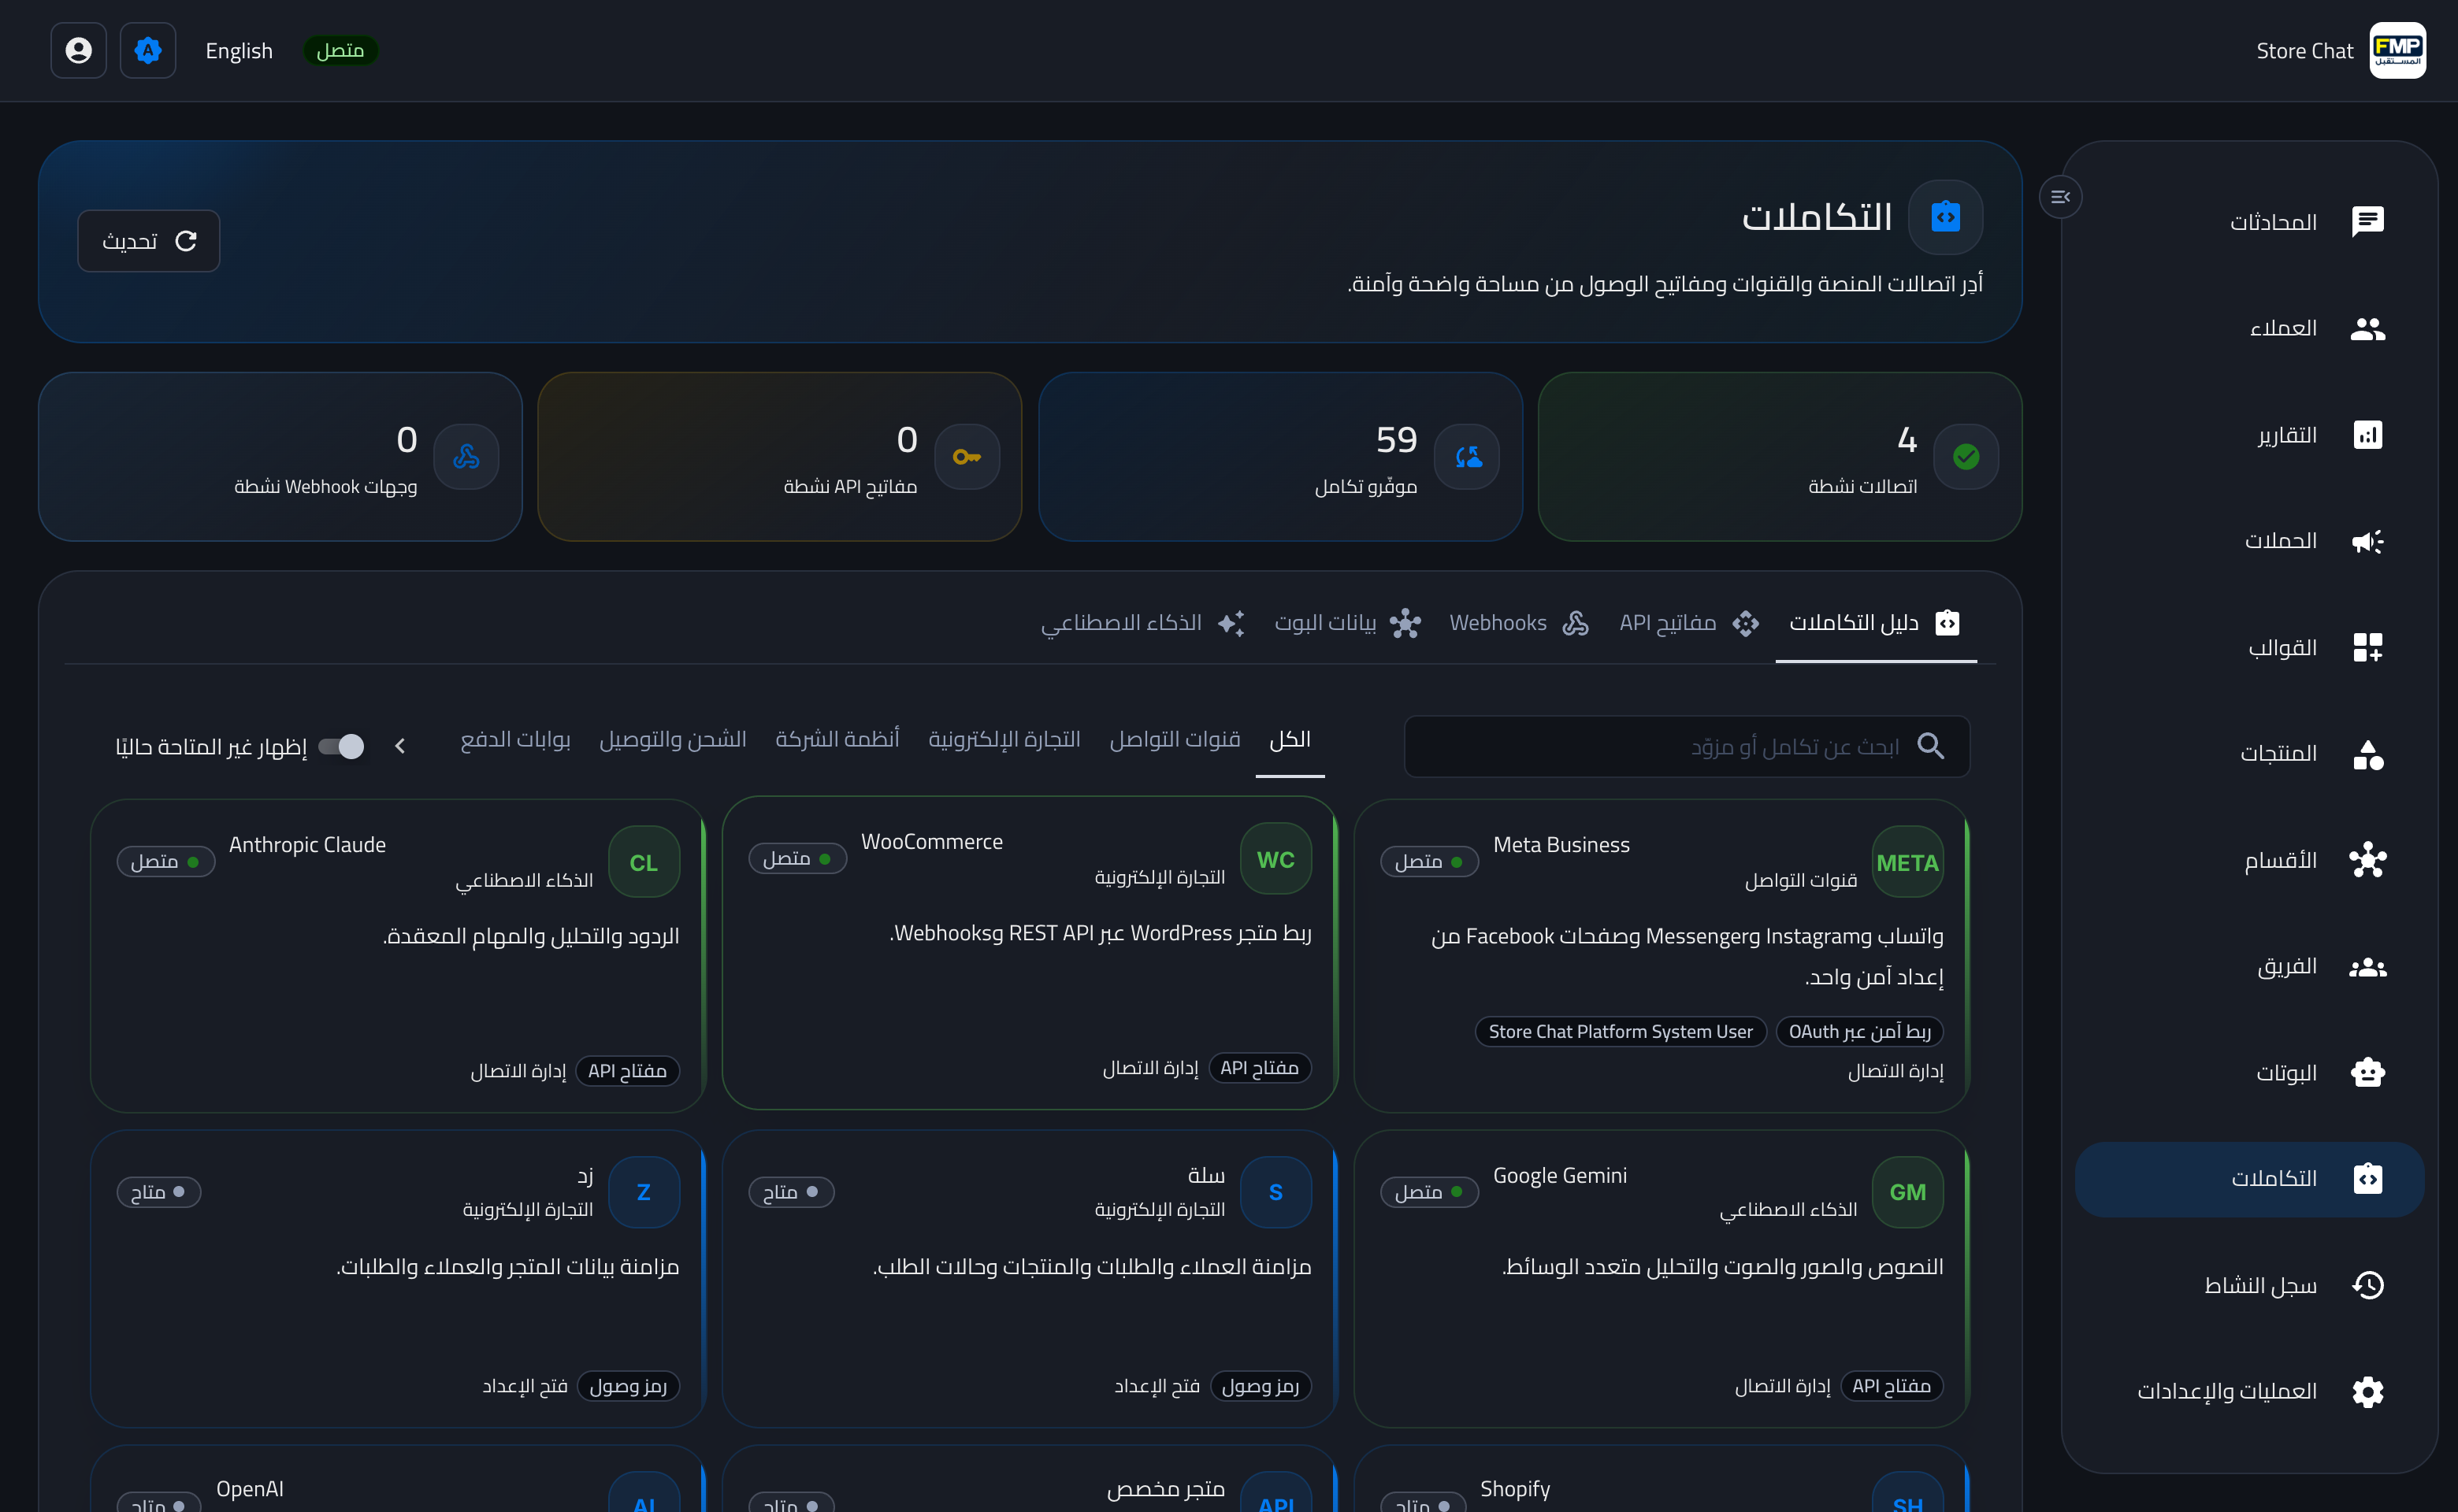Click the مفتاح API chip on Google Gemini card
The width and height of the screenshot is (2458, 1512).
pos(1892,1386)
